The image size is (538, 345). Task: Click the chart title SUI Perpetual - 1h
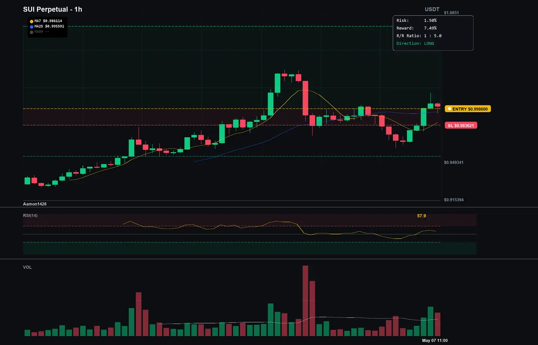[x=53, y=9]
